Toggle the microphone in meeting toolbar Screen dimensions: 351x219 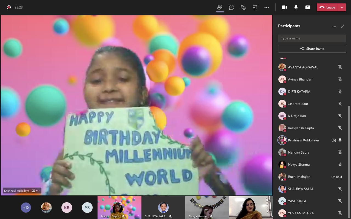click(x=296, y=7)
